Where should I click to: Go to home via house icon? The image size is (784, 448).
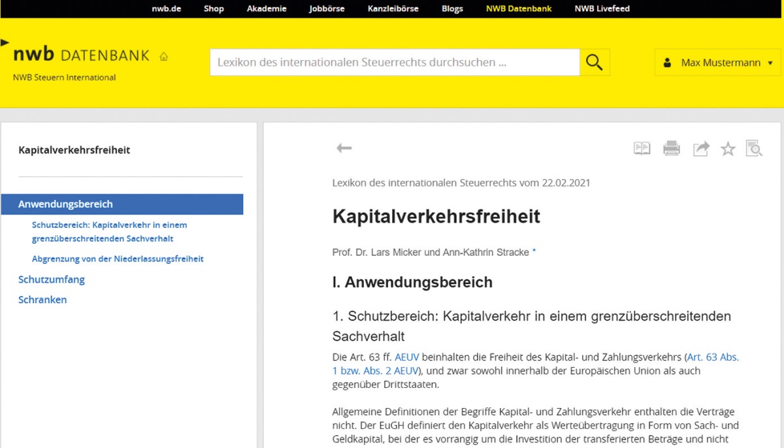click(163, 57)
